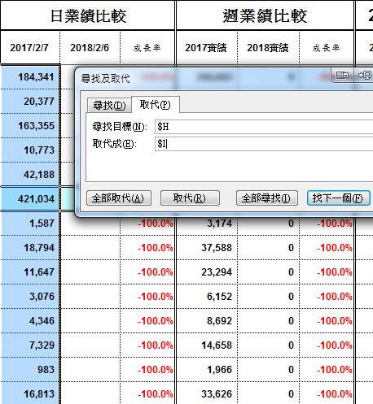The height and width of the screenshot is (404, 373).
Task: Click the 取代成 field containing $I
Action: (264, 144)
